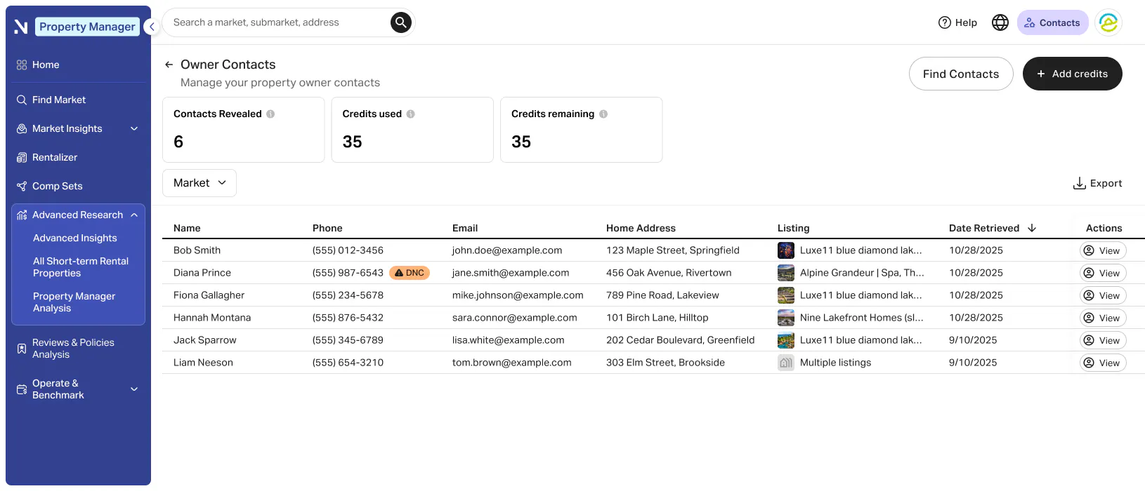1145x491 pixels.
Task: Open Fiona Gallagher's listing thumbnail
Action: pos(786,295)
